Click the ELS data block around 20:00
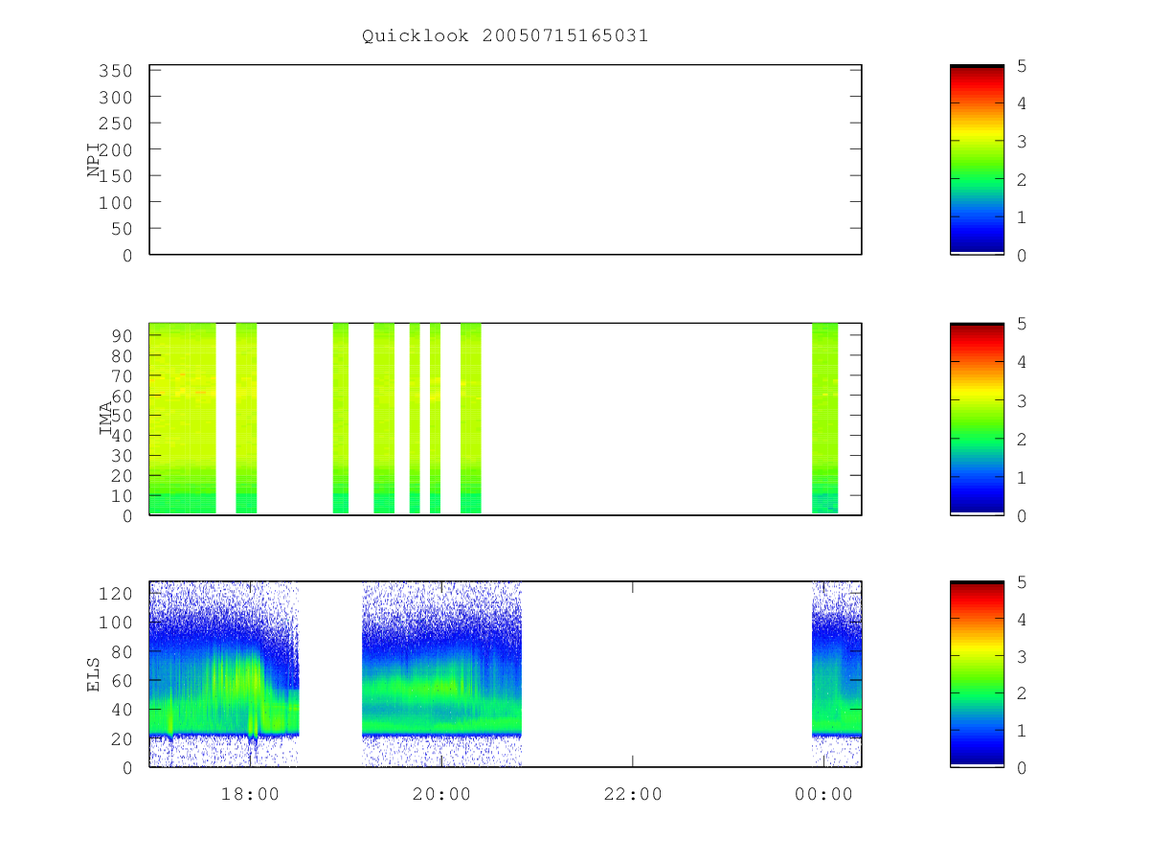This screenshot has width=1149, height=862. (441, 673)
